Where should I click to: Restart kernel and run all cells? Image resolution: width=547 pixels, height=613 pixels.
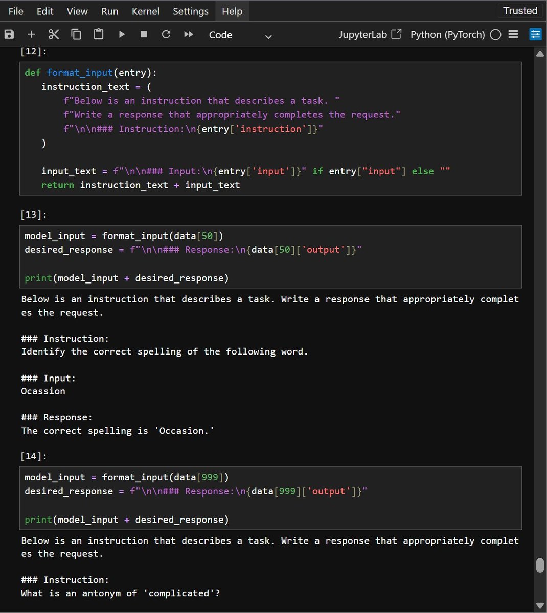click(189, 34)
